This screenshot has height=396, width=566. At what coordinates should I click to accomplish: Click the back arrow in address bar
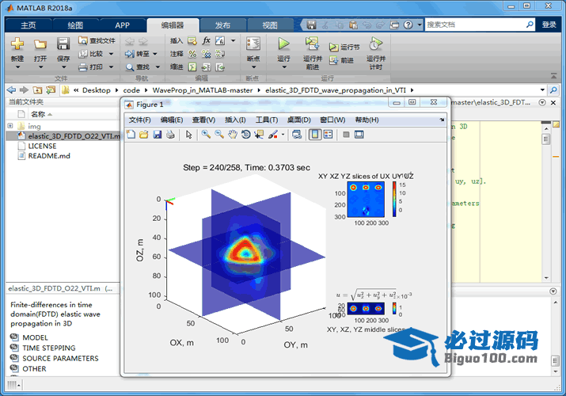(x=11, y=89)
